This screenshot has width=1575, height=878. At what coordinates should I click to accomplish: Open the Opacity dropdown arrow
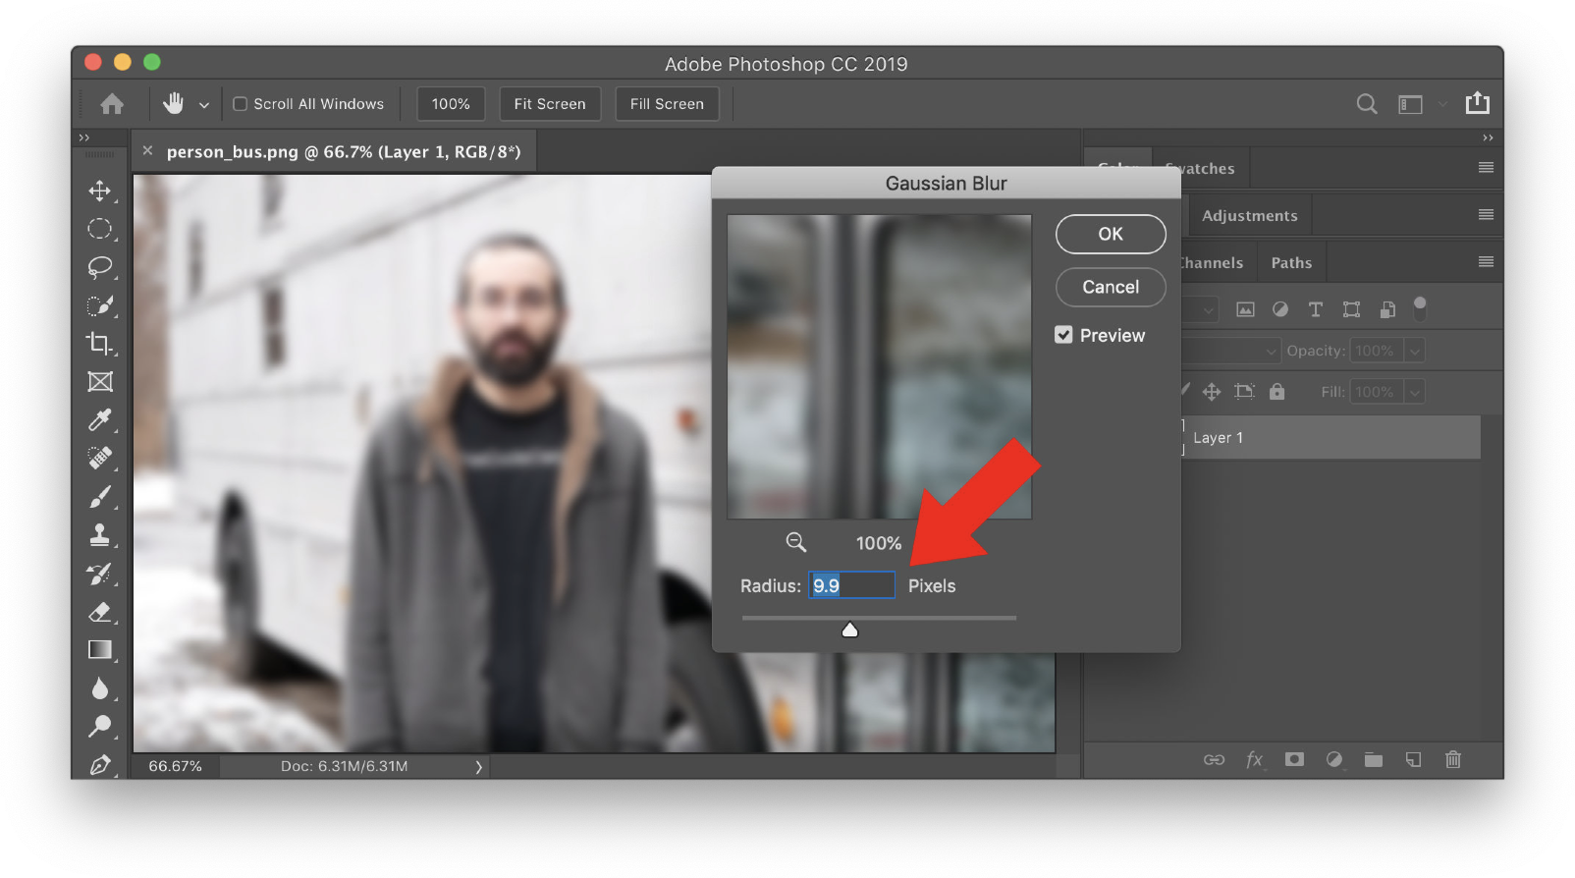(1414, 351)
